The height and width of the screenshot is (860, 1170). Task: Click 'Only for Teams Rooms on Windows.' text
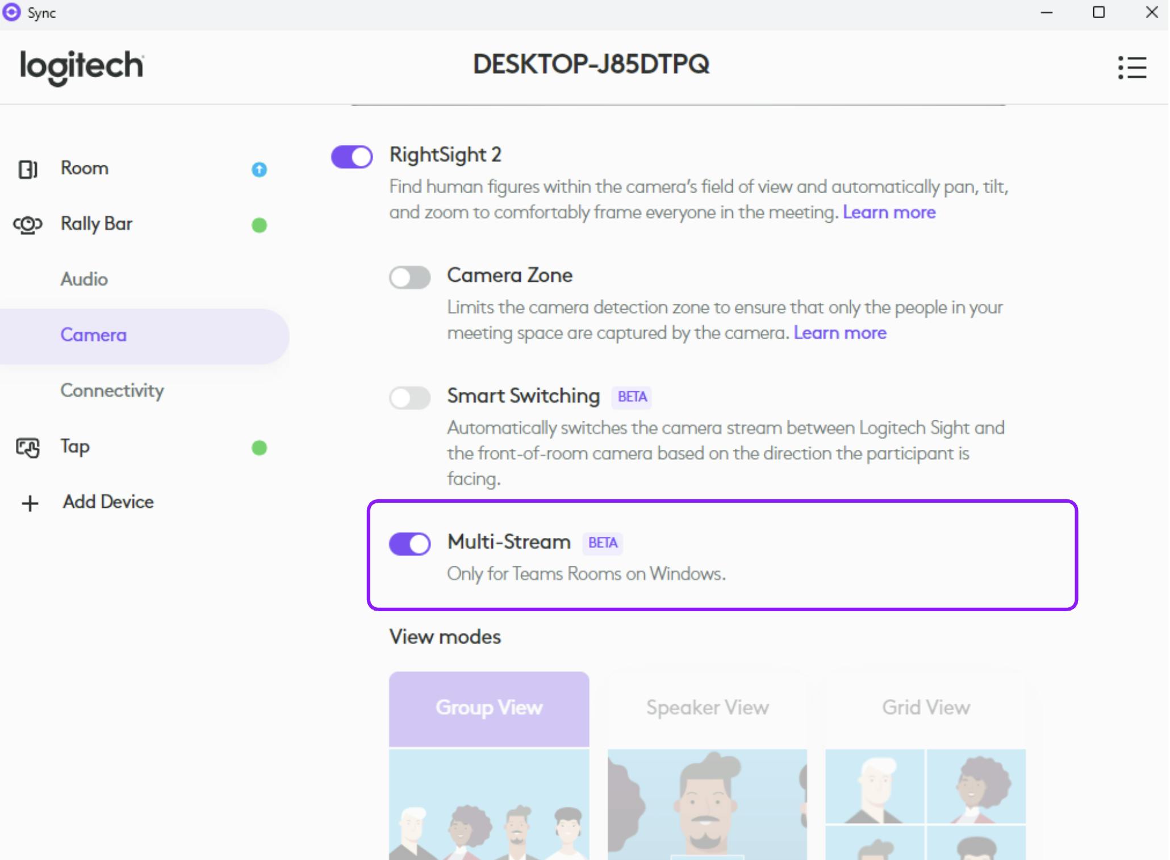tap(586, 574)
